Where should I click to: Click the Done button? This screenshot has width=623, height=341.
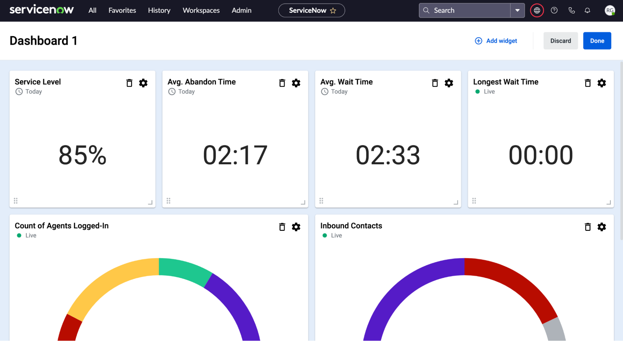tap(597, 41)
